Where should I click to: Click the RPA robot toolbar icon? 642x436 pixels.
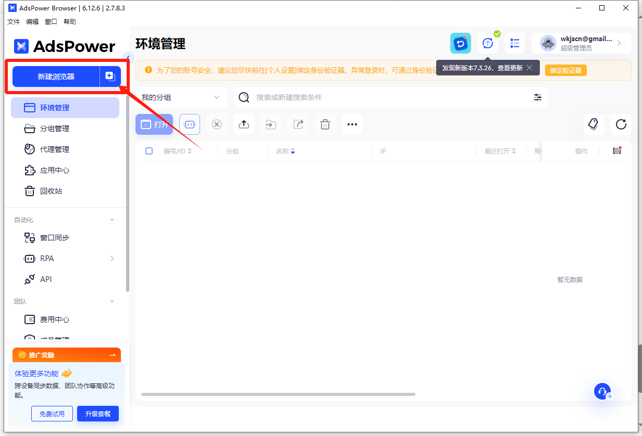[190, 124]
